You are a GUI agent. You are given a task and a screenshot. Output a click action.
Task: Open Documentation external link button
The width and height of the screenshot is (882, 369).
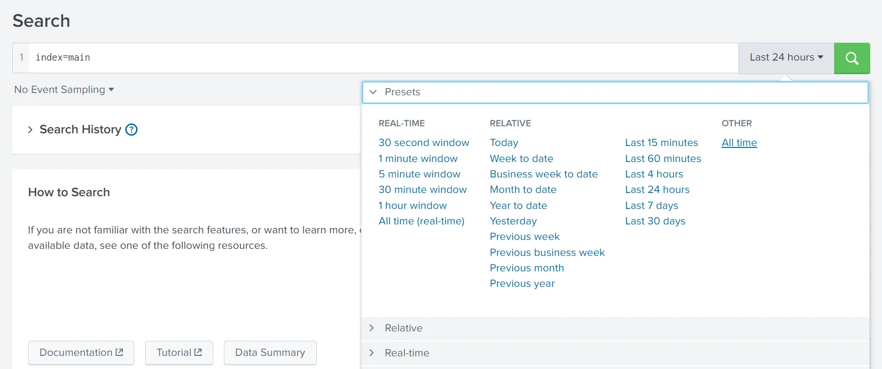click(81, 353)
